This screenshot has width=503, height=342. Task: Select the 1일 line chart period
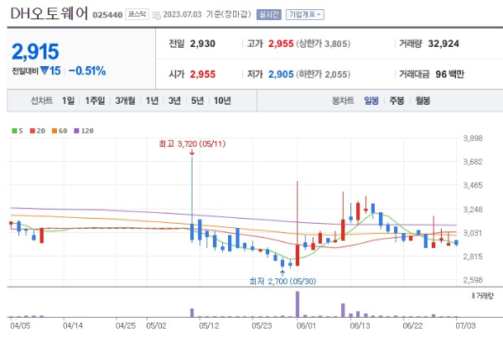coord(68,101)
